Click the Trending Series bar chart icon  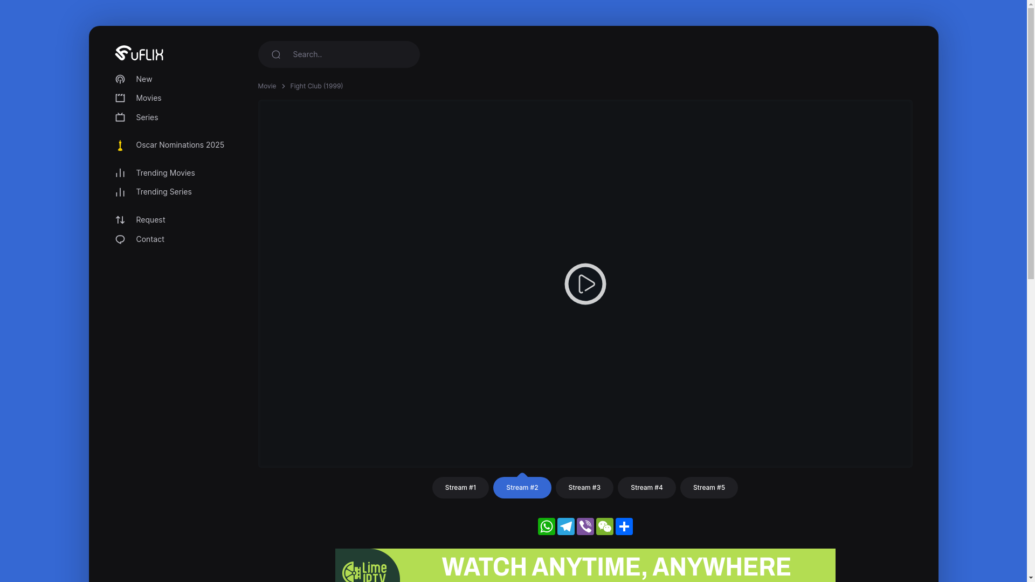120,192
